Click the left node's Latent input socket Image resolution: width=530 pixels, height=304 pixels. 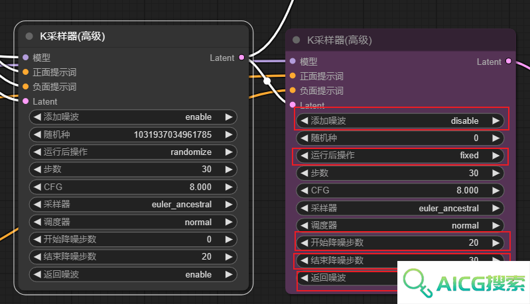click(x=25, y=101)
